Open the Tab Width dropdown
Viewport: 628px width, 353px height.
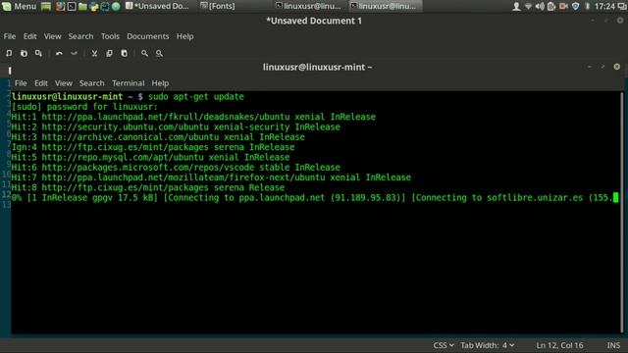[487, 345]
